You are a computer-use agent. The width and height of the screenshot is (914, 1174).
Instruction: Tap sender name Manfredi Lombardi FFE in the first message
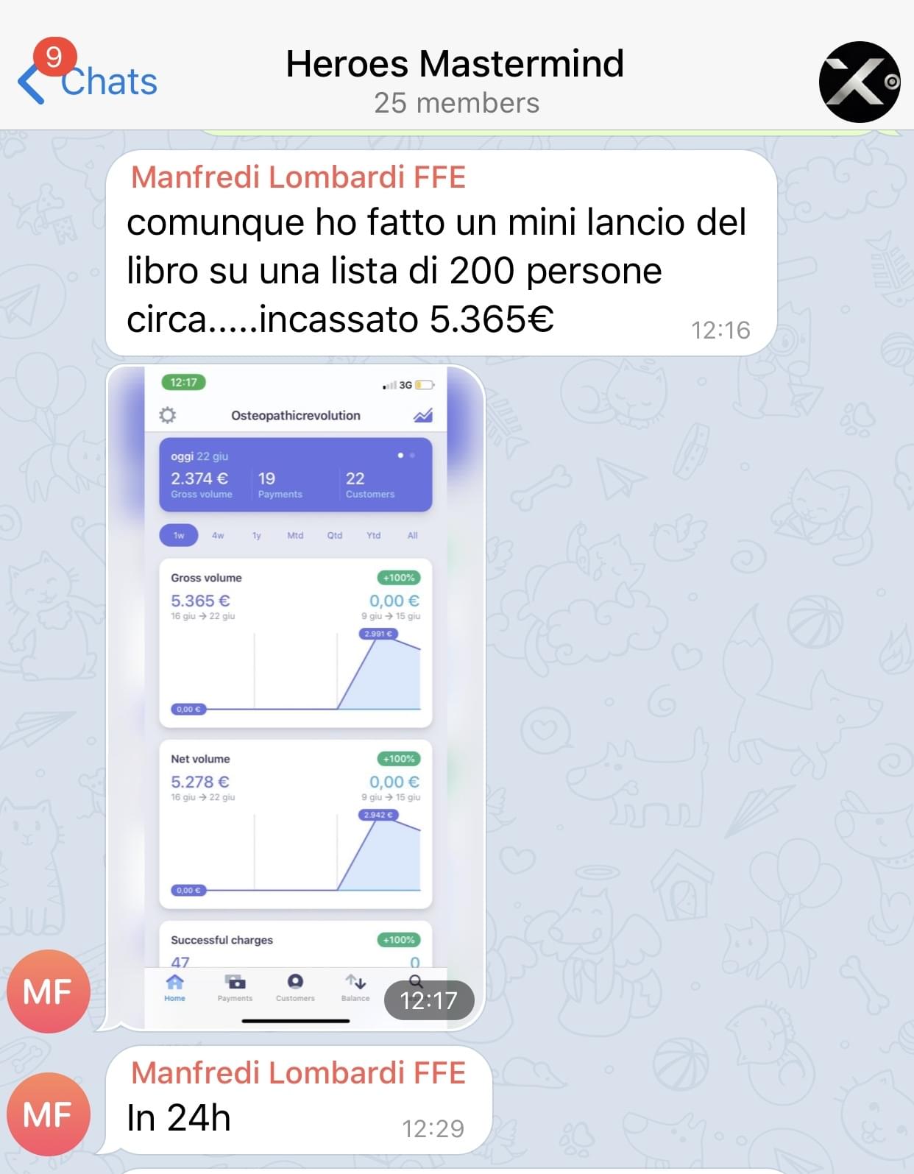click(x=298, y=177)
